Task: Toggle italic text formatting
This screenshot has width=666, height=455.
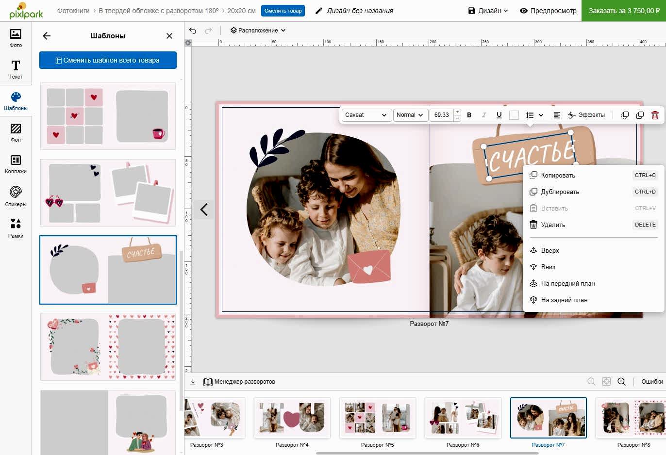Action: pyautogui.click(x=484, y=115)
